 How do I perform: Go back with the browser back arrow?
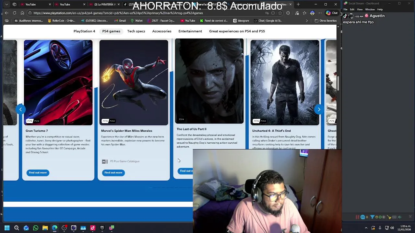[x=6, y=13]
